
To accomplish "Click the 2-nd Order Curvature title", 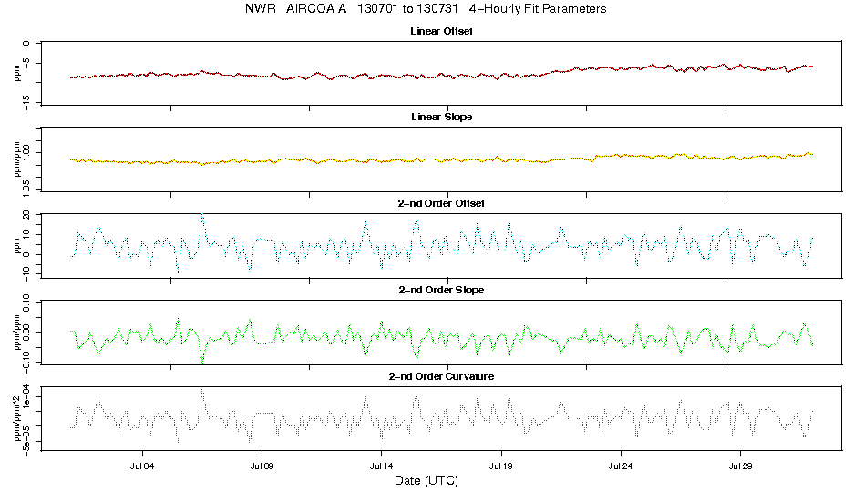I will pos(441,376).
